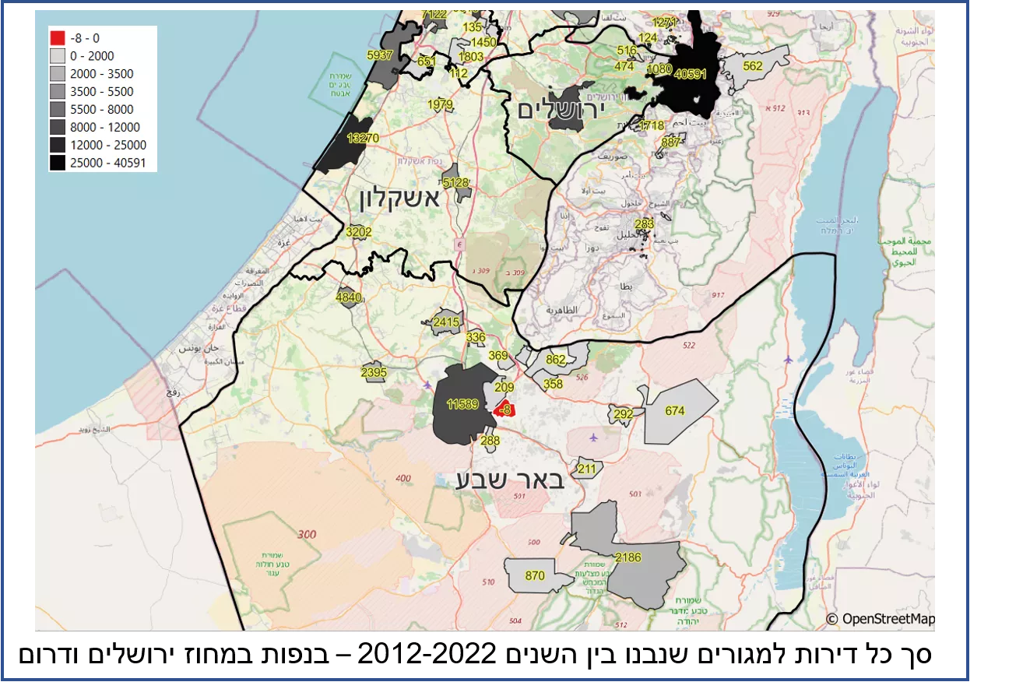Select the 2395 region label
The height and width of the screenshot is (689, 1030).
click(374, 373)
